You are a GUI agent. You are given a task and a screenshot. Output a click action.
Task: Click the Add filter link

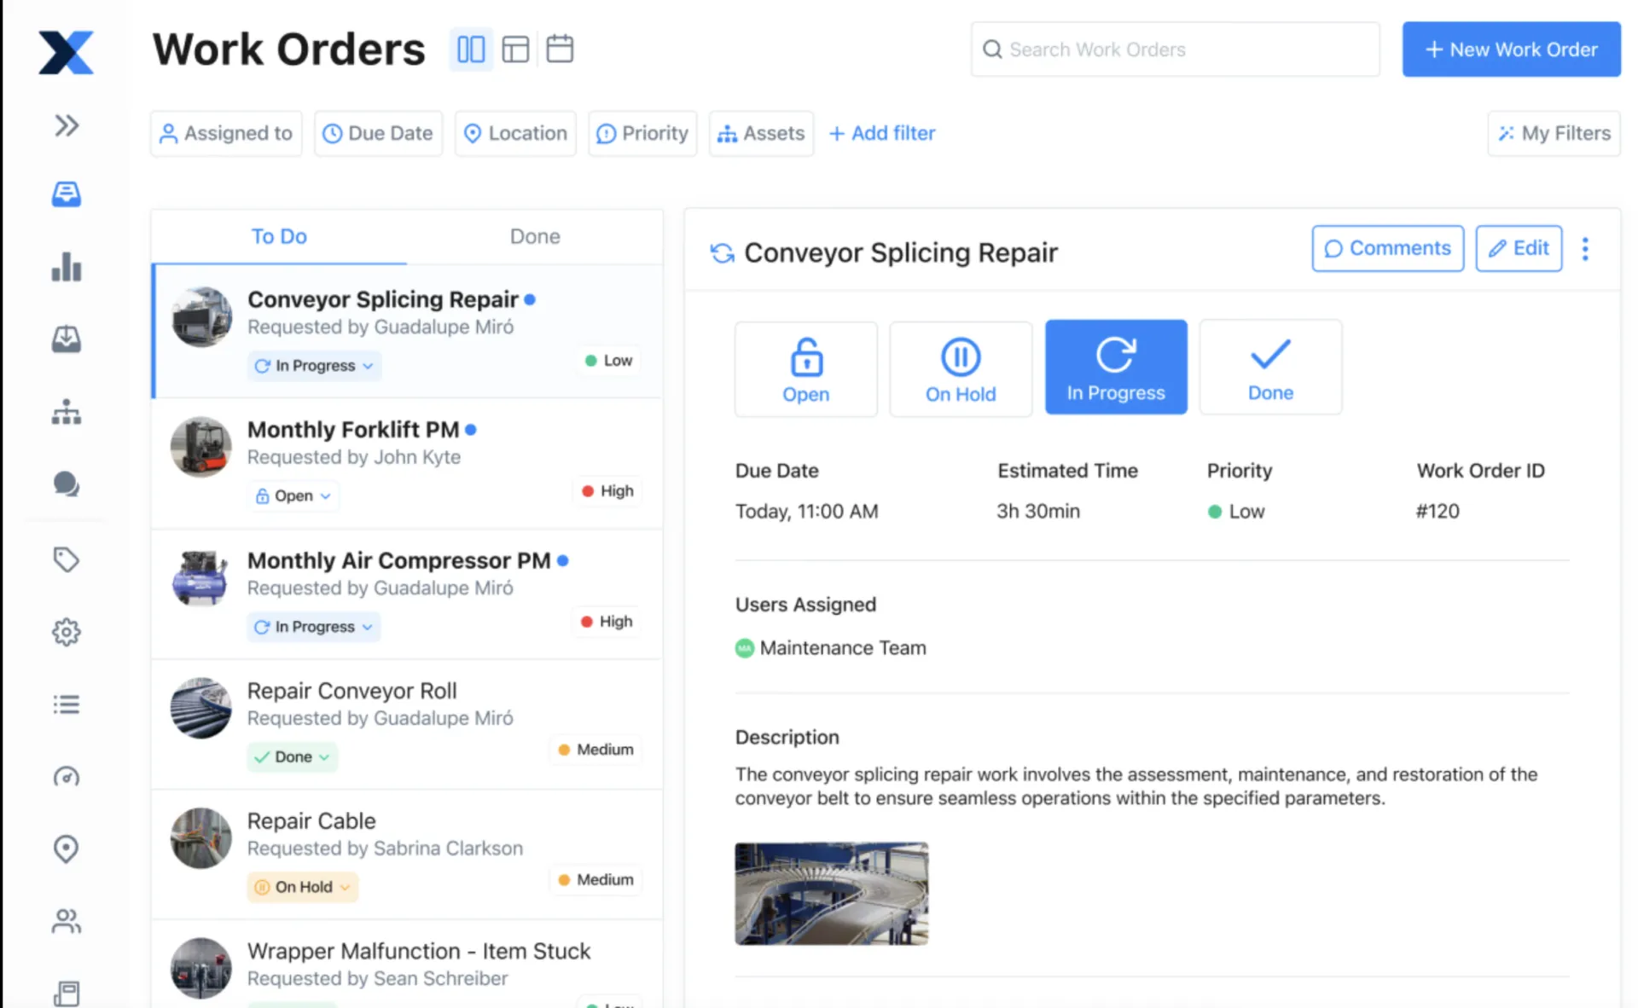point(882,133)
